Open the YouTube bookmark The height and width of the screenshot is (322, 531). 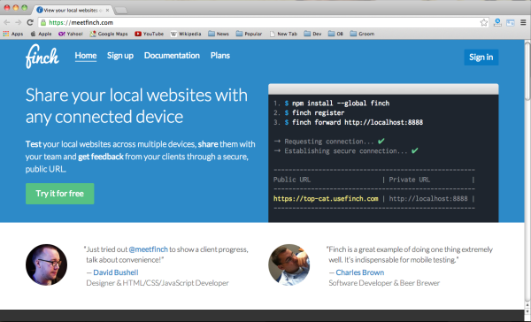pos(149,34)
